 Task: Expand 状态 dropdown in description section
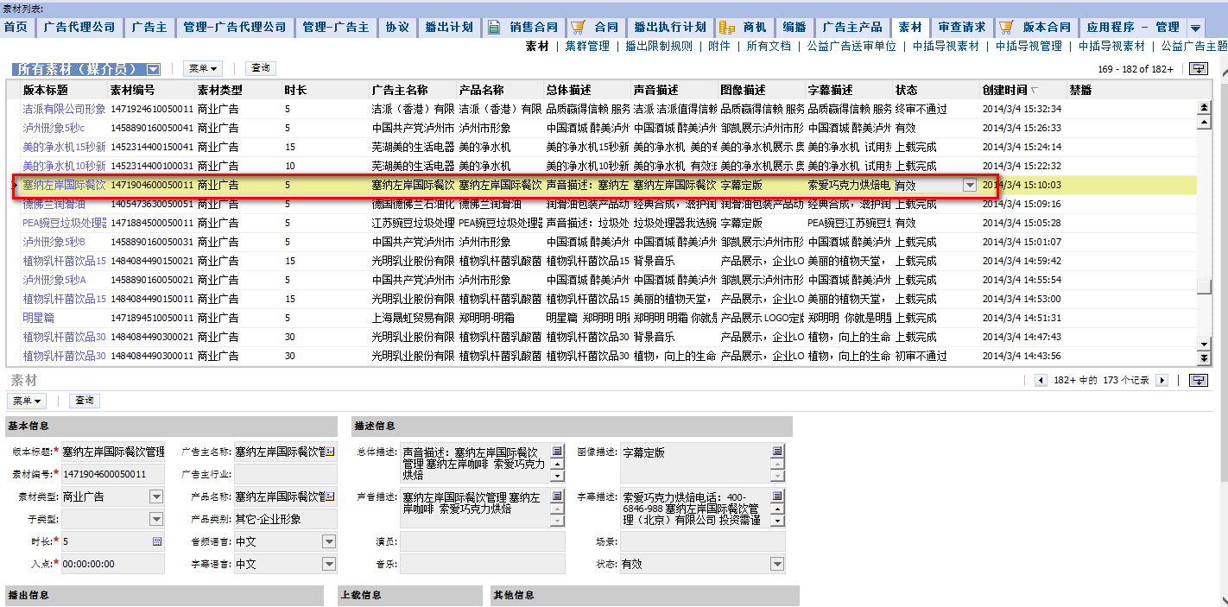[x=778, y=564]
